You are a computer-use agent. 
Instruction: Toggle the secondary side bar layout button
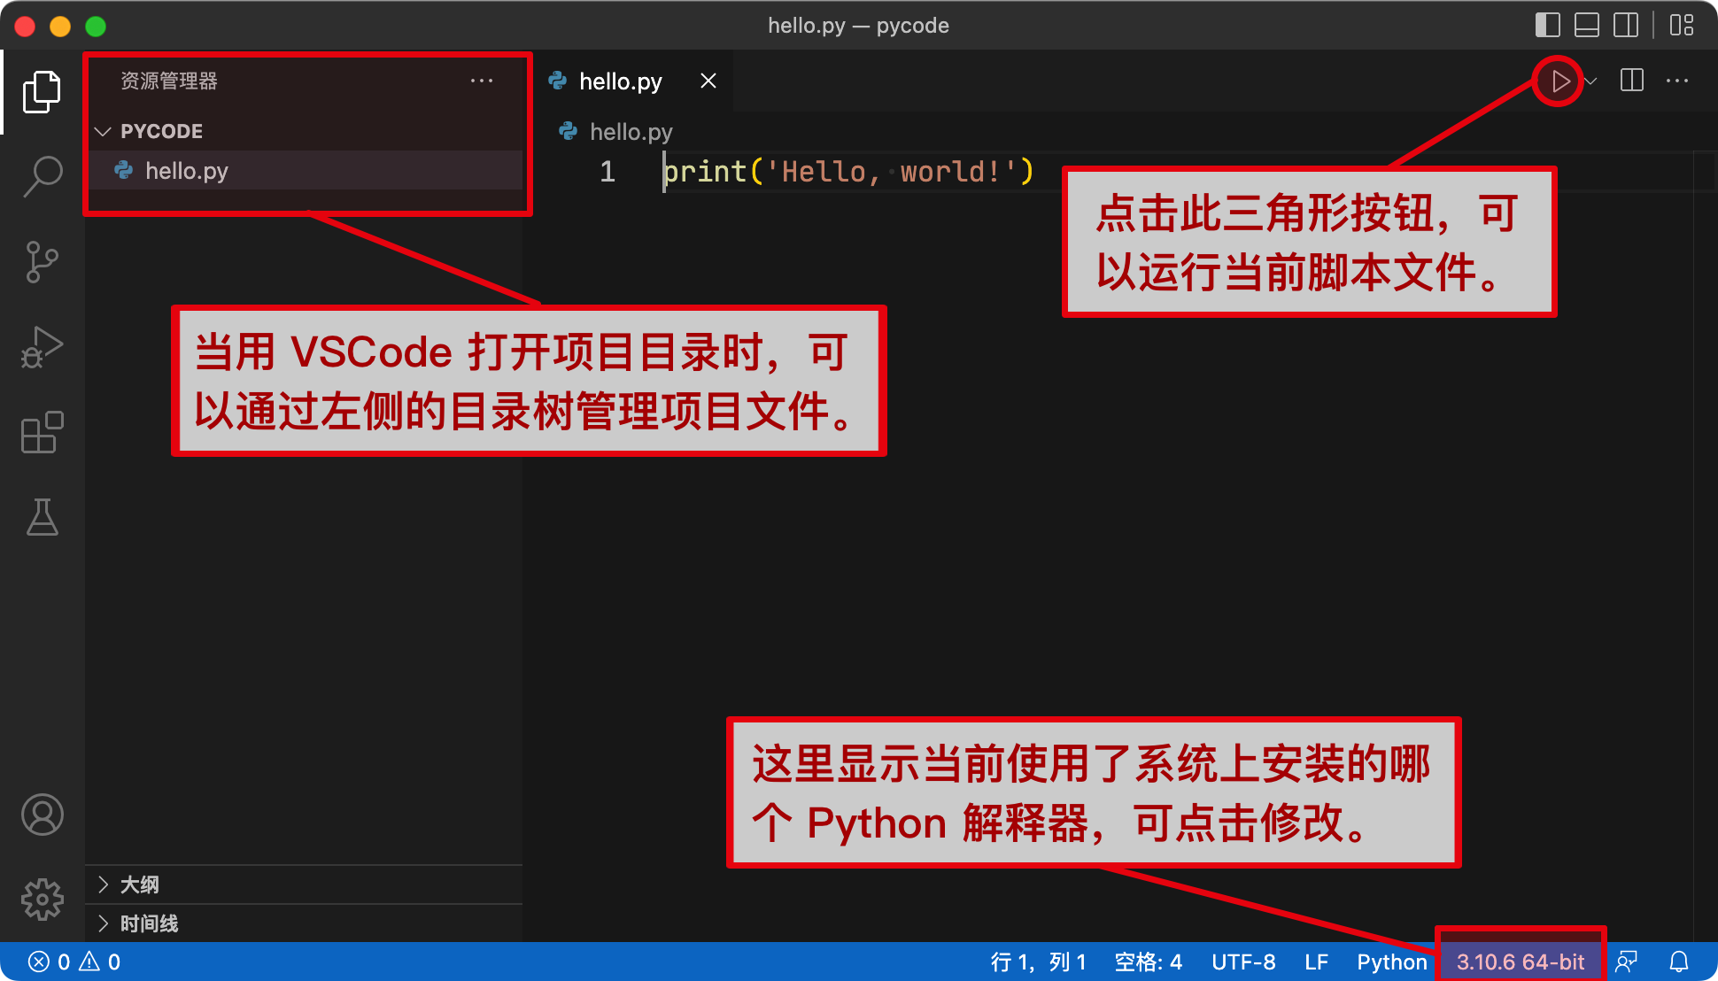coord(1625,25)
